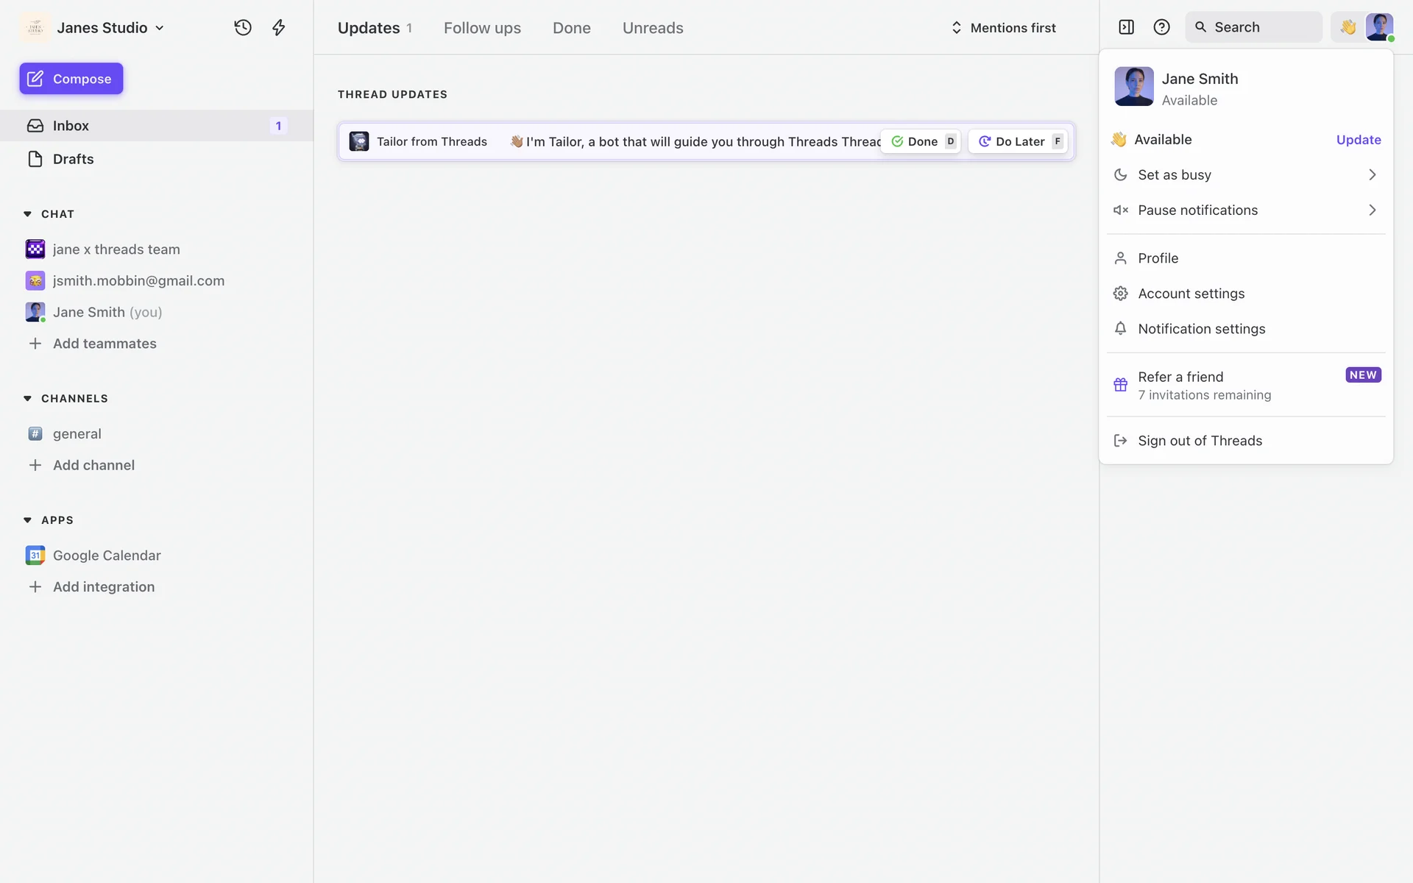
Task: Mark Tailor thread as Done
Action: pyautogui.click(x=922, y=141)
